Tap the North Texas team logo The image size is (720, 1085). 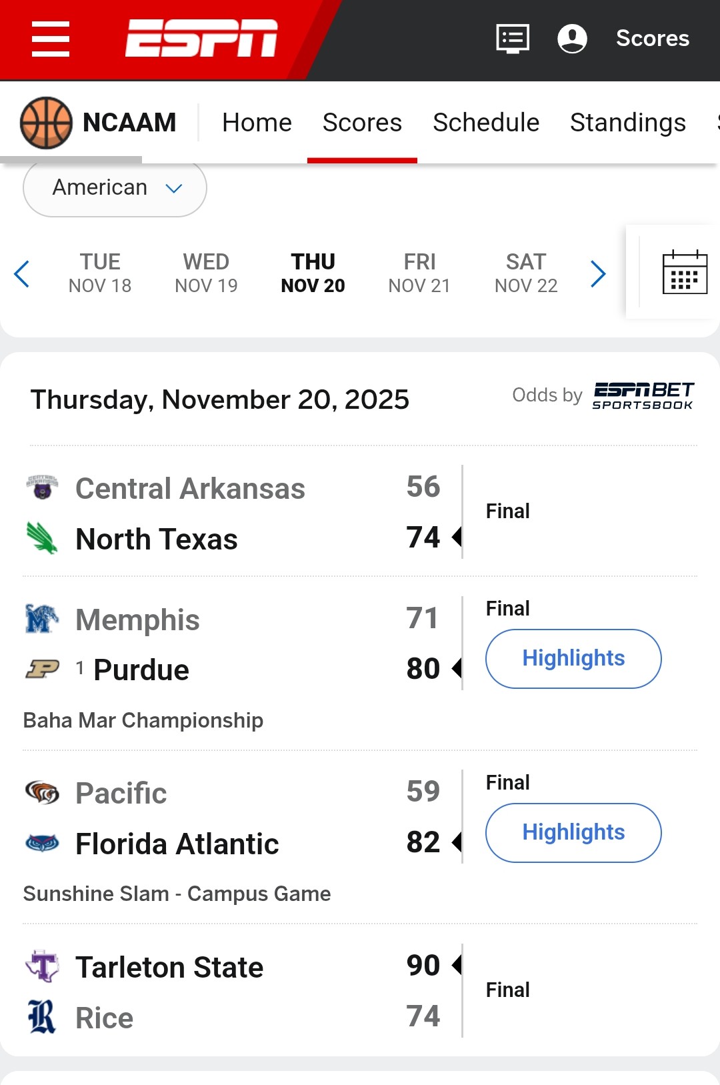click(42, 539)
